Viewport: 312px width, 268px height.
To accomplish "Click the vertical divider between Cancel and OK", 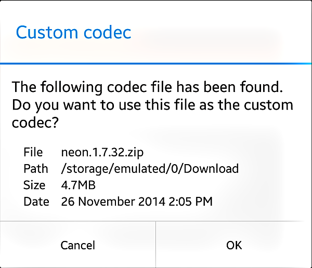I will coord(155,245).
